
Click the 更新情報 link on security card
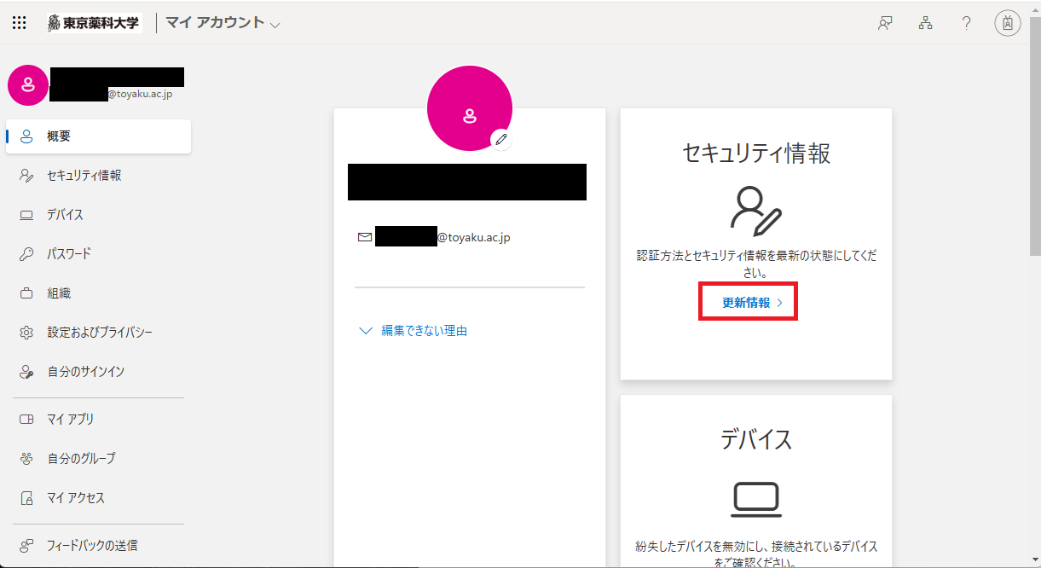748,303
